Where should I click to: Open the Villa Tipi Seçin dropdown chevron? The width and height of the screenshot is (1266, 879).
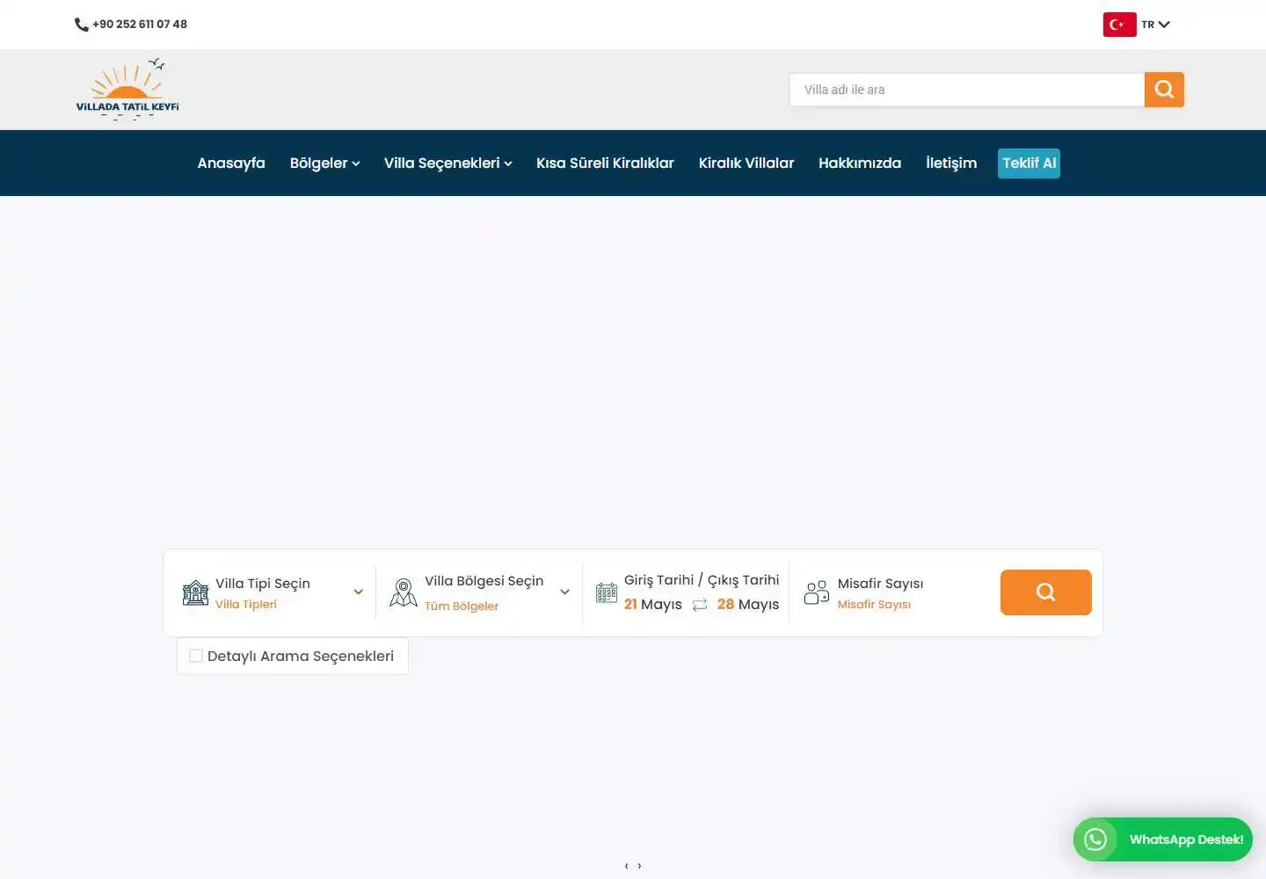pyautogui.click(x=358, y=592)
